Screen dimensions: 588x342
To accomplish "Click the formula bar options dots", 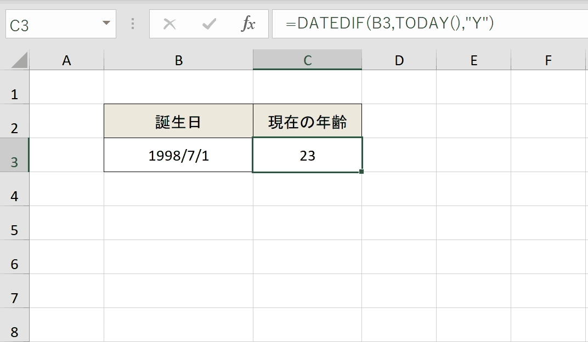I will pyautogui.click(x=133, y=24).
